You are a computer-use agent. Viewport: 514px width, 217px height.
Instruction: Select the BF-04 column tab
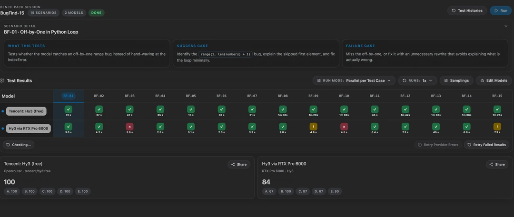point(160,96)
